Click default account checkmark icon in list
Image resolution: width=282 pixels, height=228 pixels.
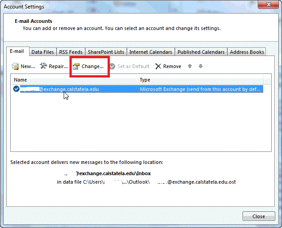pos(17,89)
